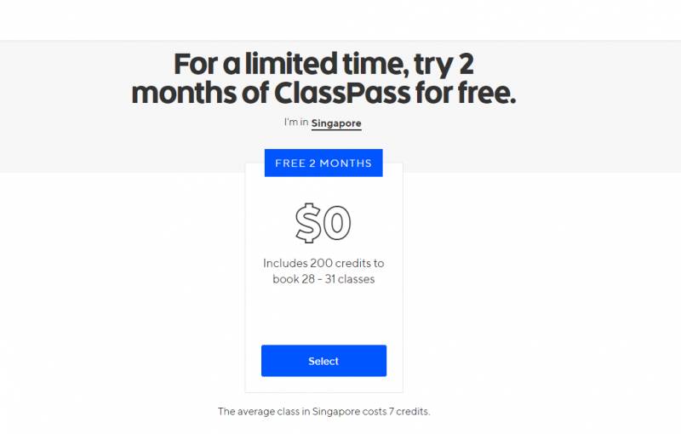The image size is (681, 434).
Task: Click the blue Select button
Action: (323, 361)
